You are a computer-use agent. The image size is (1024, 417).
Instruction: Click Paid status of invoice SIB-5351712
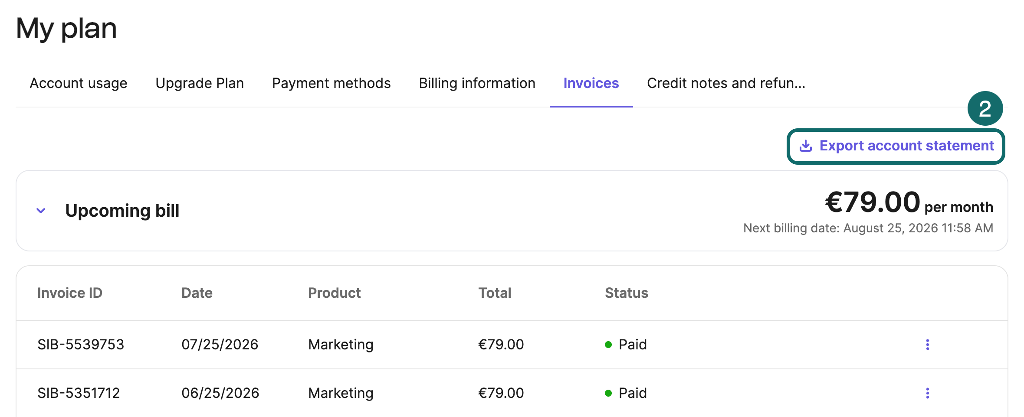[626, 393]
